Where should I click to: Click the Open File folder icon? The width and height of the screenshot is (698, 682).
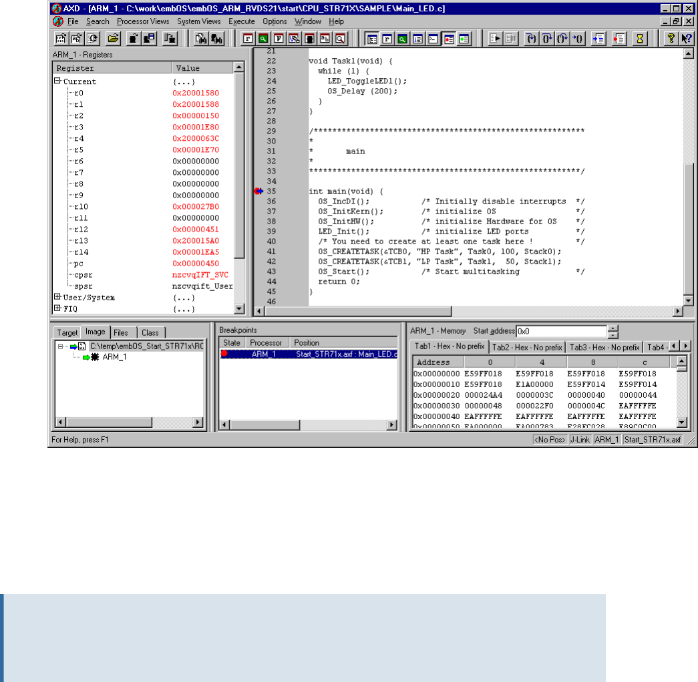[x=113, y=38]
